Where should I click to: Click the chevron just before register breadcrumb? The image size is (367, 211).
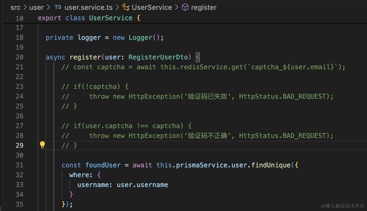point(177,7)
